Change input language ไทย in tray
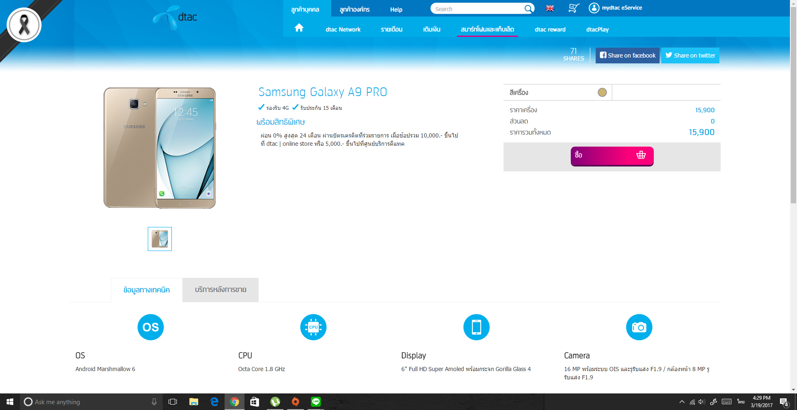This screenshot has height=410, width=797. tap(741, 402)
